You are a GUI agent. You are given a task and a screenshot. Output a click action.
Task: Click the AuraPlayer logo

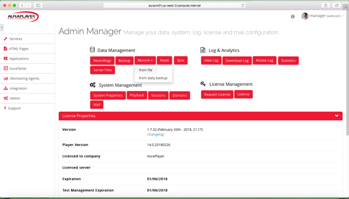23,17
